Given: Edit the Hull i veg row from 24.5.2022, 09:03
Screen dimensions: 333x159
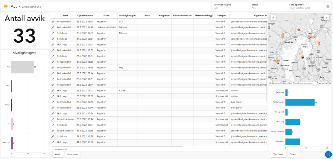Looking at the screenshot, I should pos(53,45).
